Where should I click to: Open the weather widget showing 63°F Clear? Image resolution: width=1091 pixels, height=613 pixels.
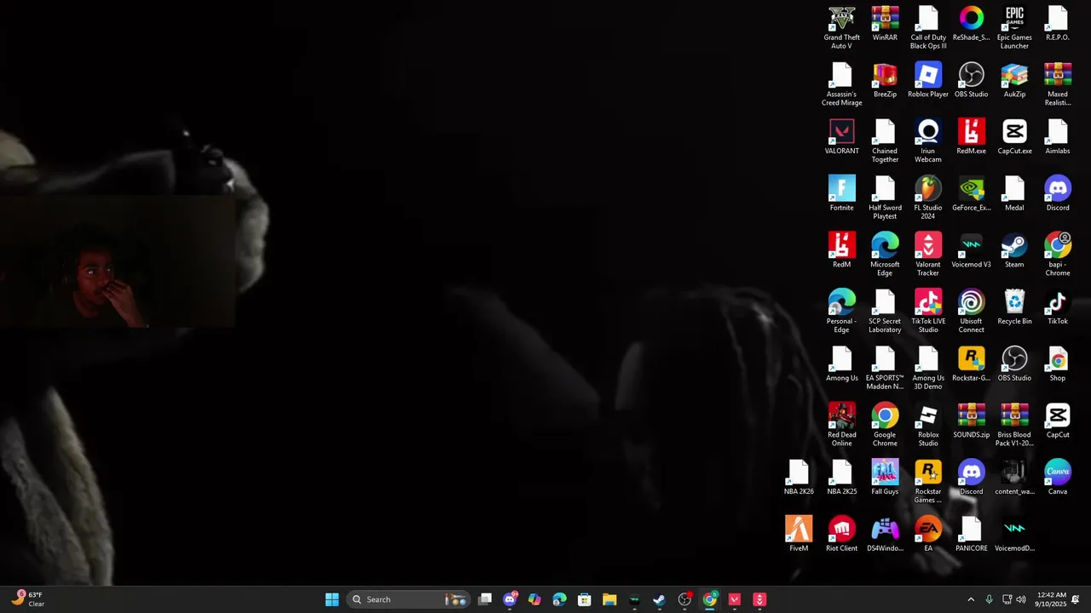tap(28, 599)
